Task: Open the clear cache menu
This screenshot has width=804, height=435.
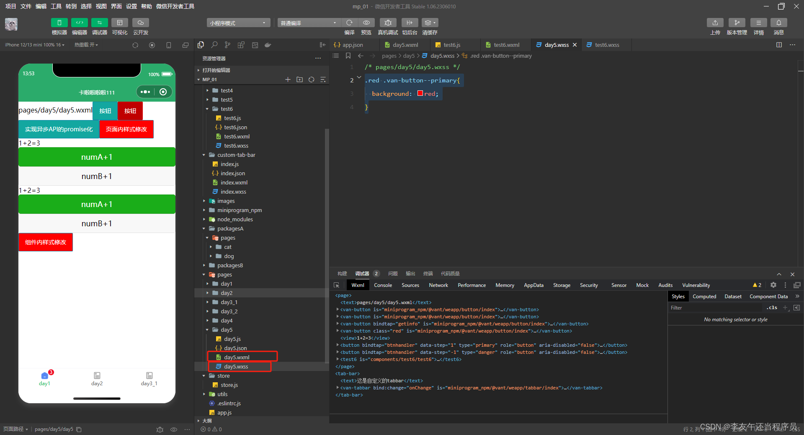Action: [x=430, y=23]
